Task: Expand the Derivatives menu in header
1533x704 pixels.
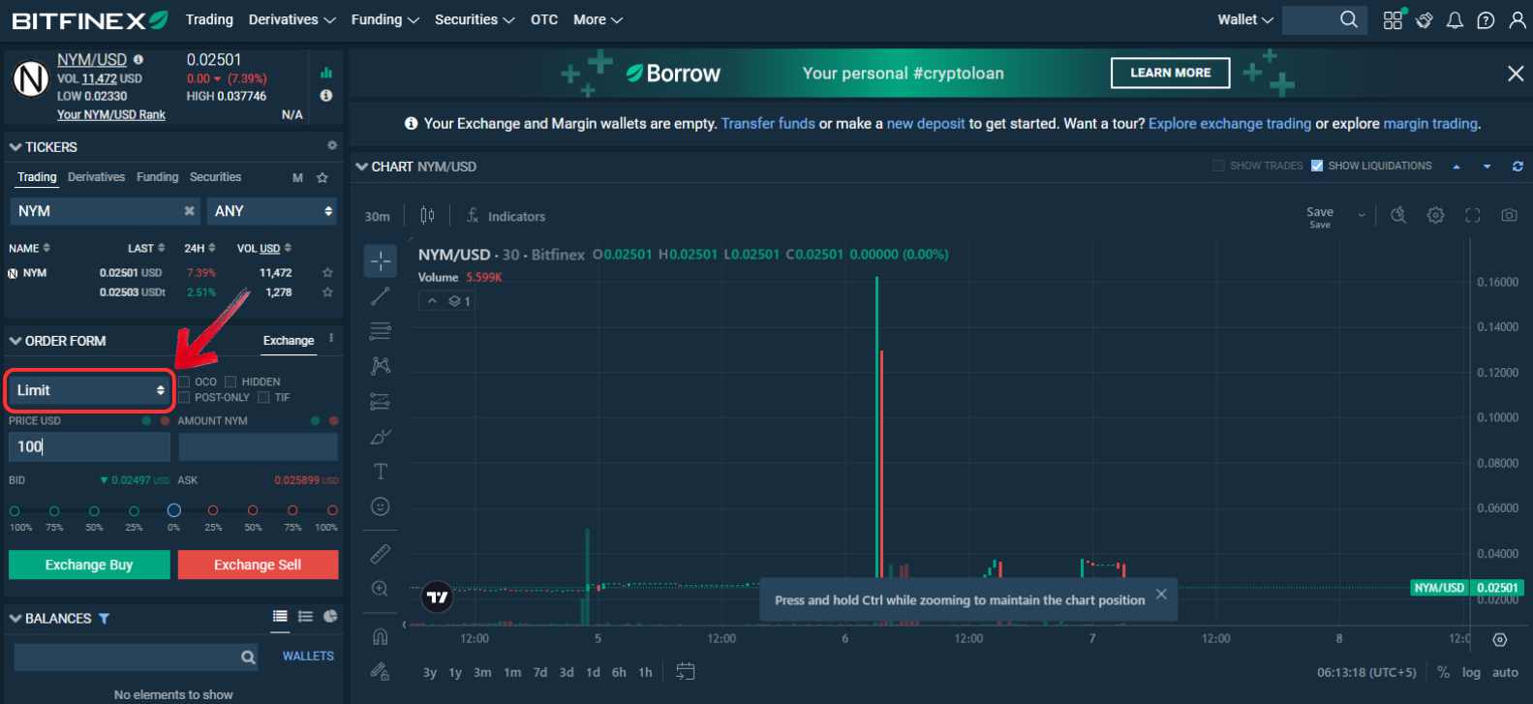Action: [x=291, y=19]
